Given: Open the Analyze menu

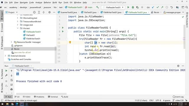Looking at the screenshot, I should [39, 2].
